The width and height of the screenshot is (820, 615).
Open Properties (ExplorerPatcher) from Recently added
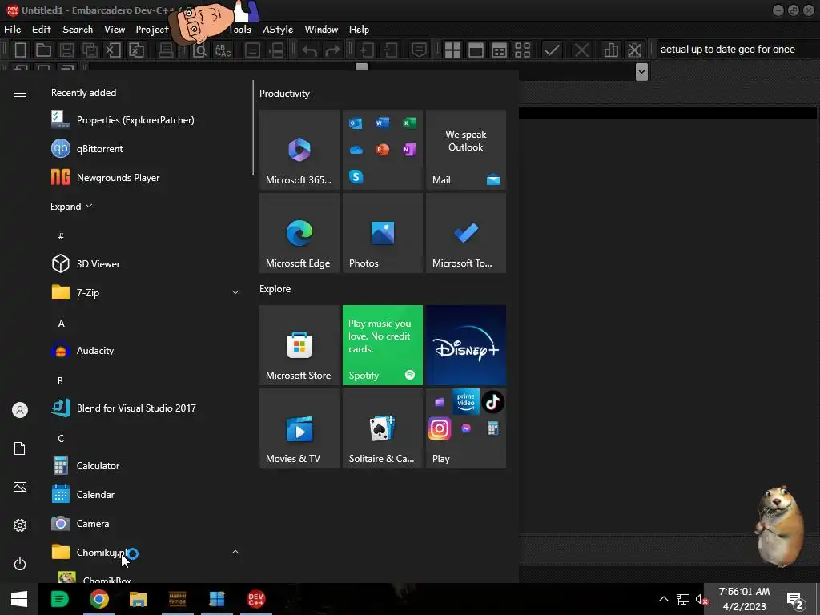click(147, 120)
